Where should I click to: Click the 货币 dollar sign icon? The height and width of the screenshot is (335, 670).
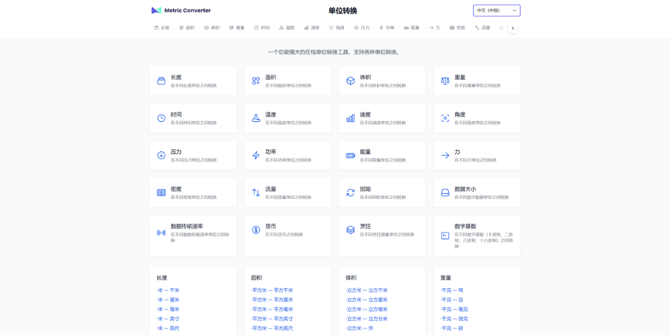(x=256, y=230)
